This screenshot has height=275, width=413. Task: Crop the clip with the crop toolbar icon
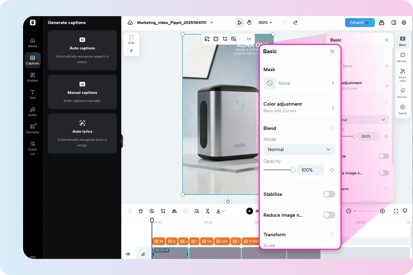(x=163, y=211)
